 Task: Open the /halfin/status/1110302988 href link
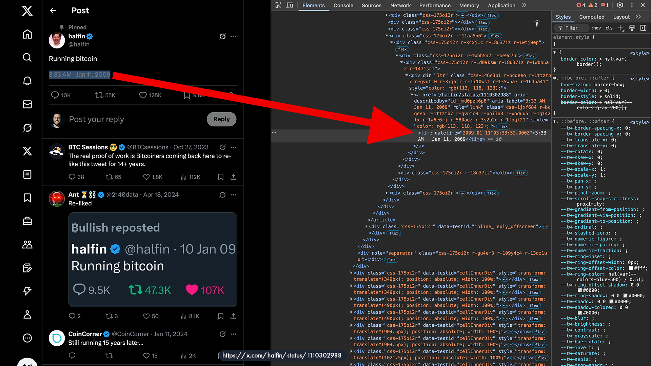(474, 95)
